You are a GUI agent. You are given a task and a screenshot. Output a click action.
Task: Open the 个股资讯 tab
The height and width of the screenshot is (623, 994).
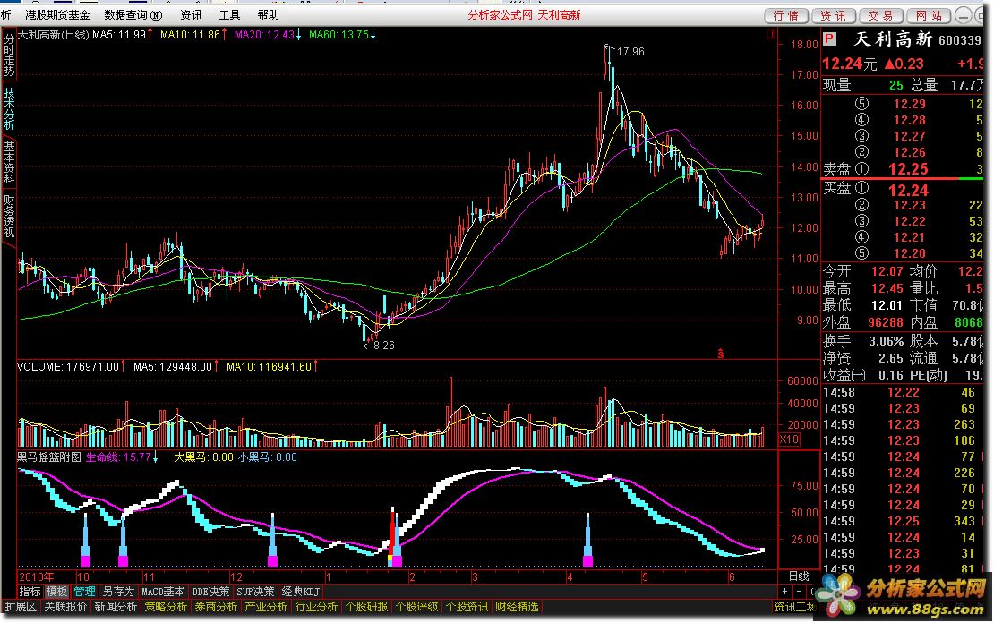pos(467,607)
